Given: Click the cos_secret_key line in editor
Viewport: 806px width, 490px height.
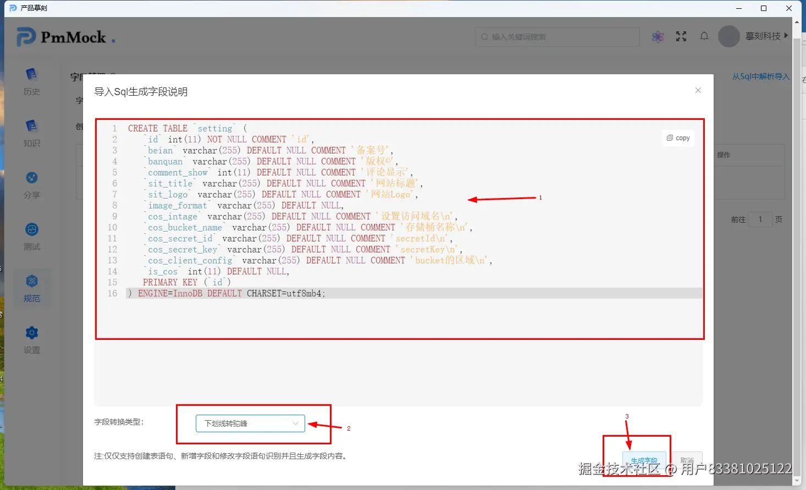Looking at the screenshot, I should pyautogui.click(x=302, y=249).
